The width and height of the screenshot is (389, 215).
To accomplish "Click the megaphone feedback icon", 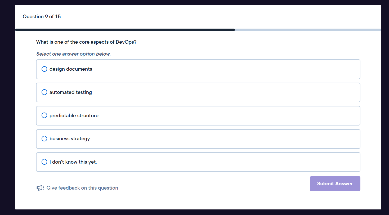I will 40,188.
